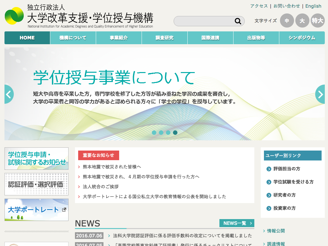Open 認証評価・選択評価 banner
The height and width of the screenshot is (246, 328).
click(x=37, y=184)
